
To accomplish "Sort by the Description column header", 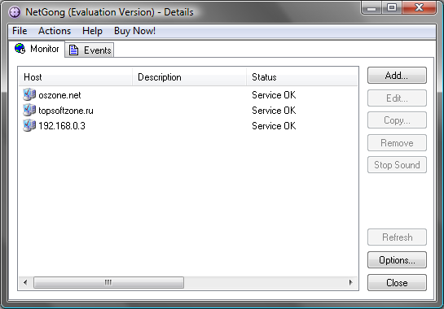I will (189, 77).
